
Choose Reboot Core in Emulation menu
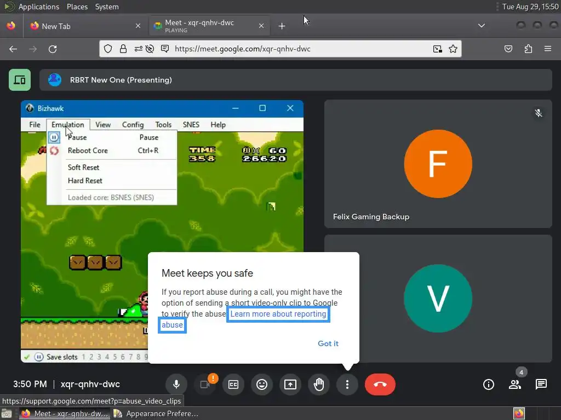click(112, 151)
